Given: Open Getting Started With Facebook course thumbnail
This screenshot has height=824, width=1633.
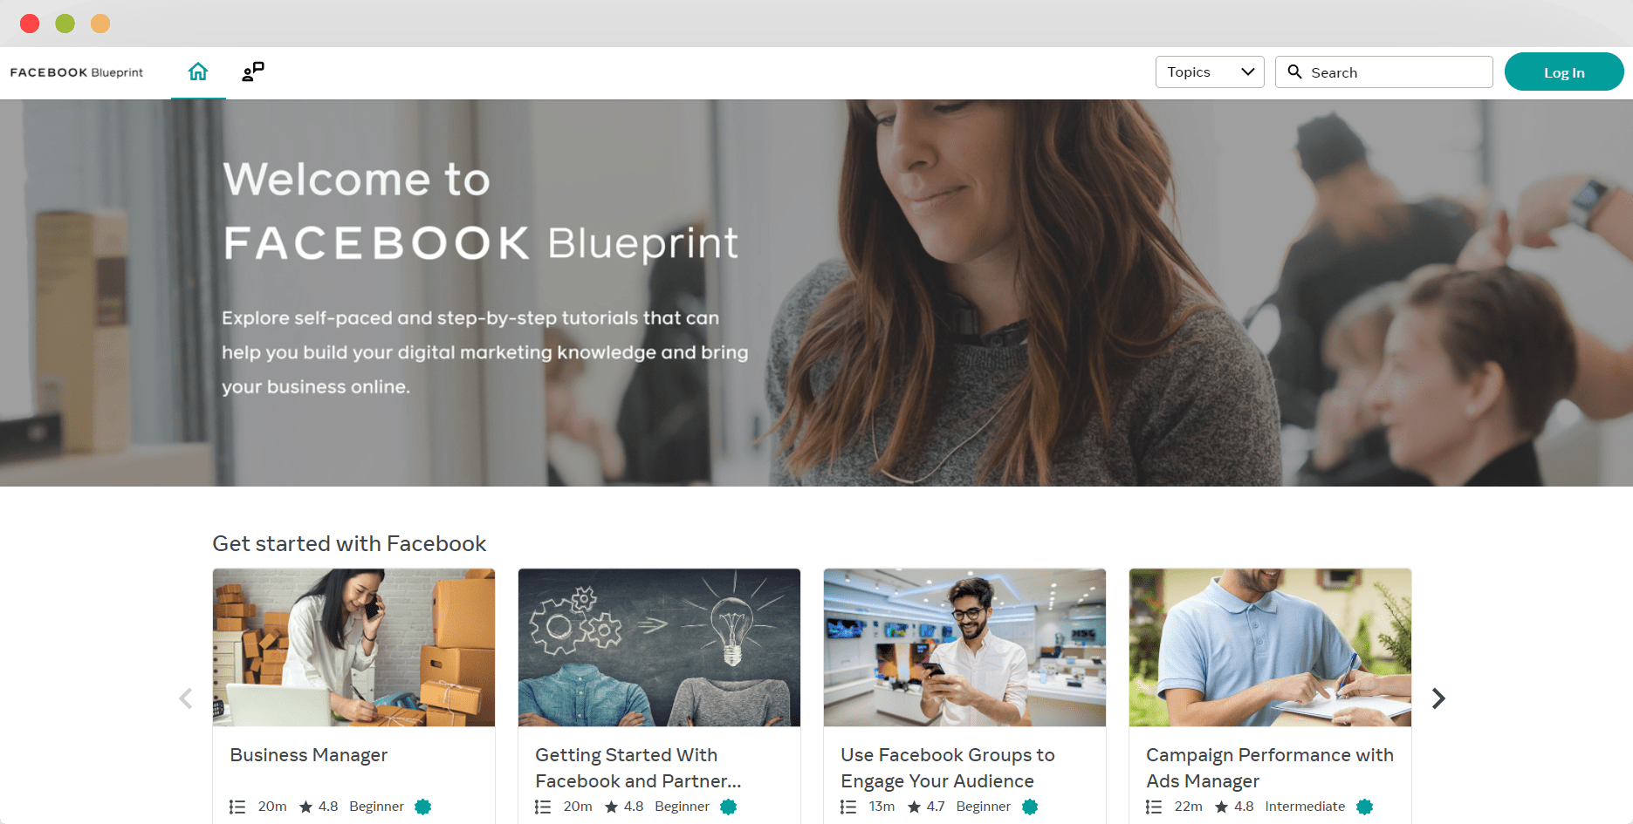Looking at the screenshot, I should [659, 648].
